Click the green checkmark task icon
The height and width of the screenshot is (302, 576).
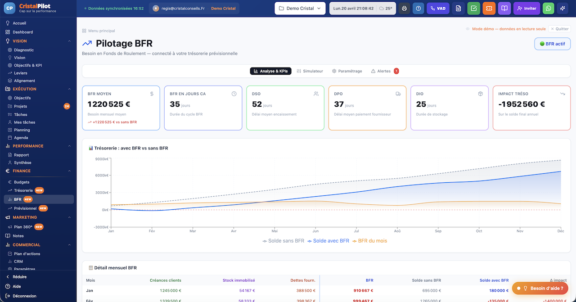click(x=473, y=8)
